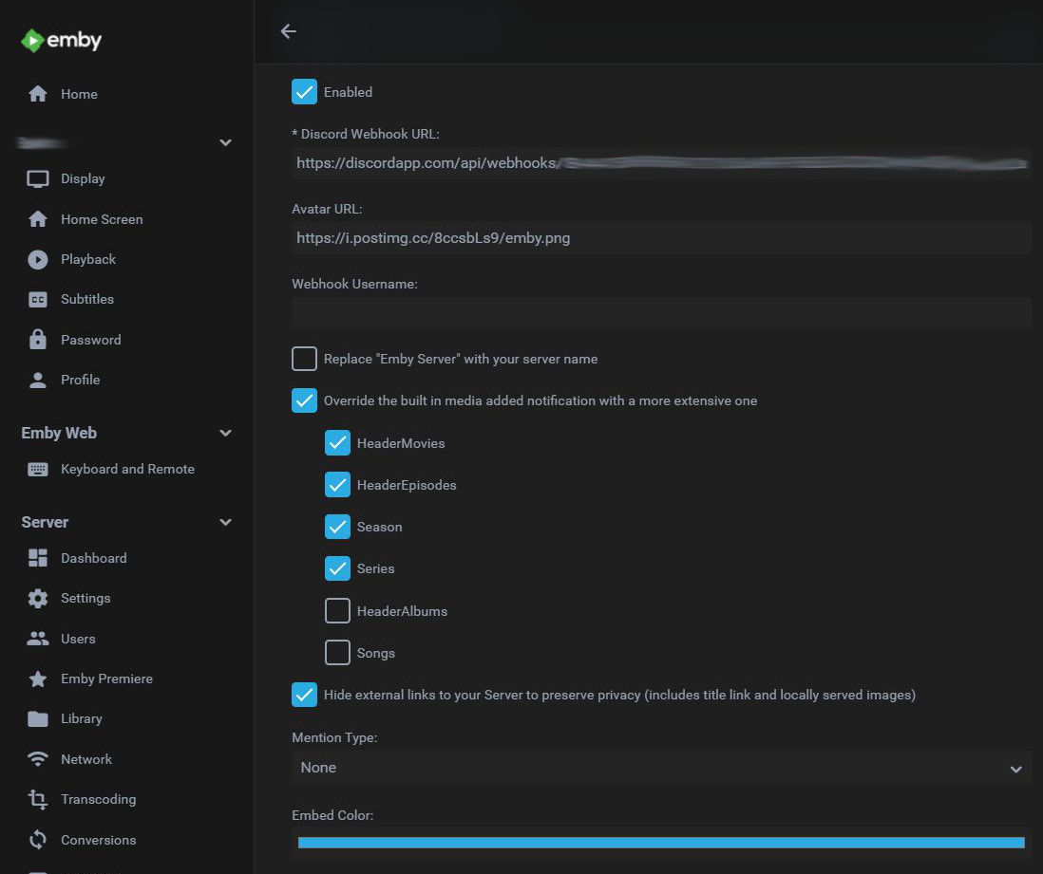Click the Password lock icon
1043x874 pixels.
38,340
